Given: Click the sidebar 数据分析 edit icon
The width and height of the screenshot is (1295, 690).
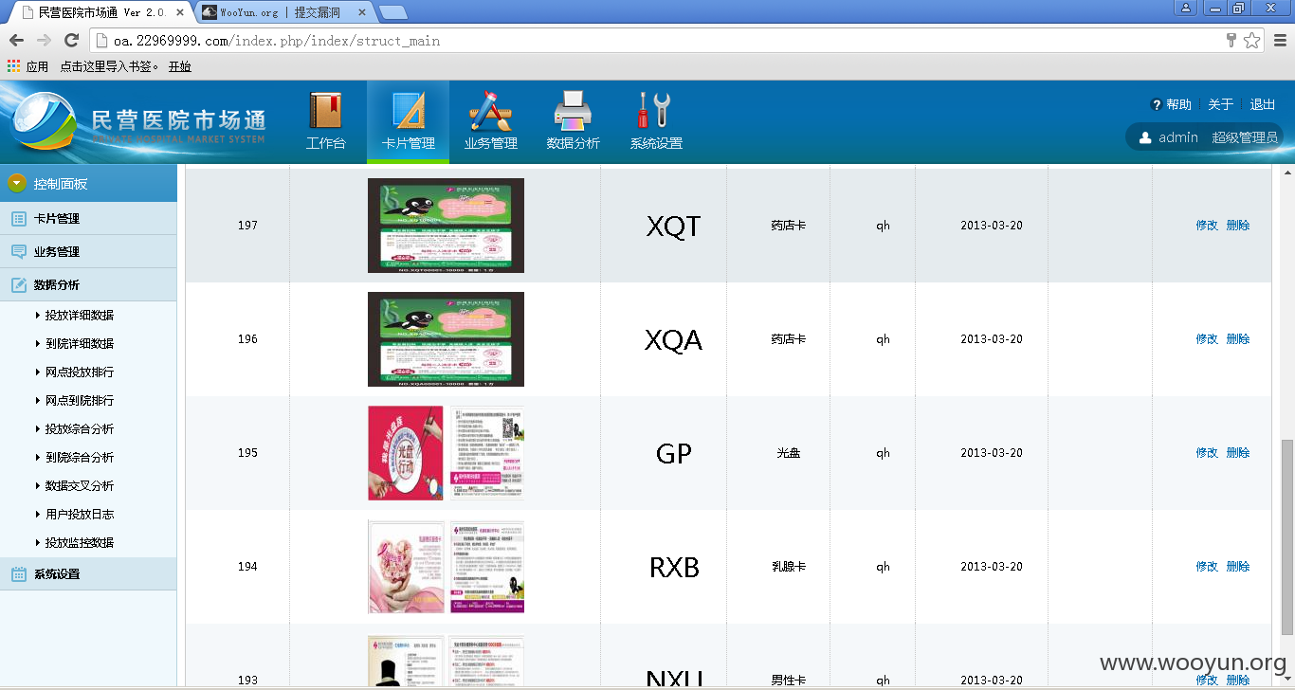Looking at the screenshot, I should click(x=18, y=285).
